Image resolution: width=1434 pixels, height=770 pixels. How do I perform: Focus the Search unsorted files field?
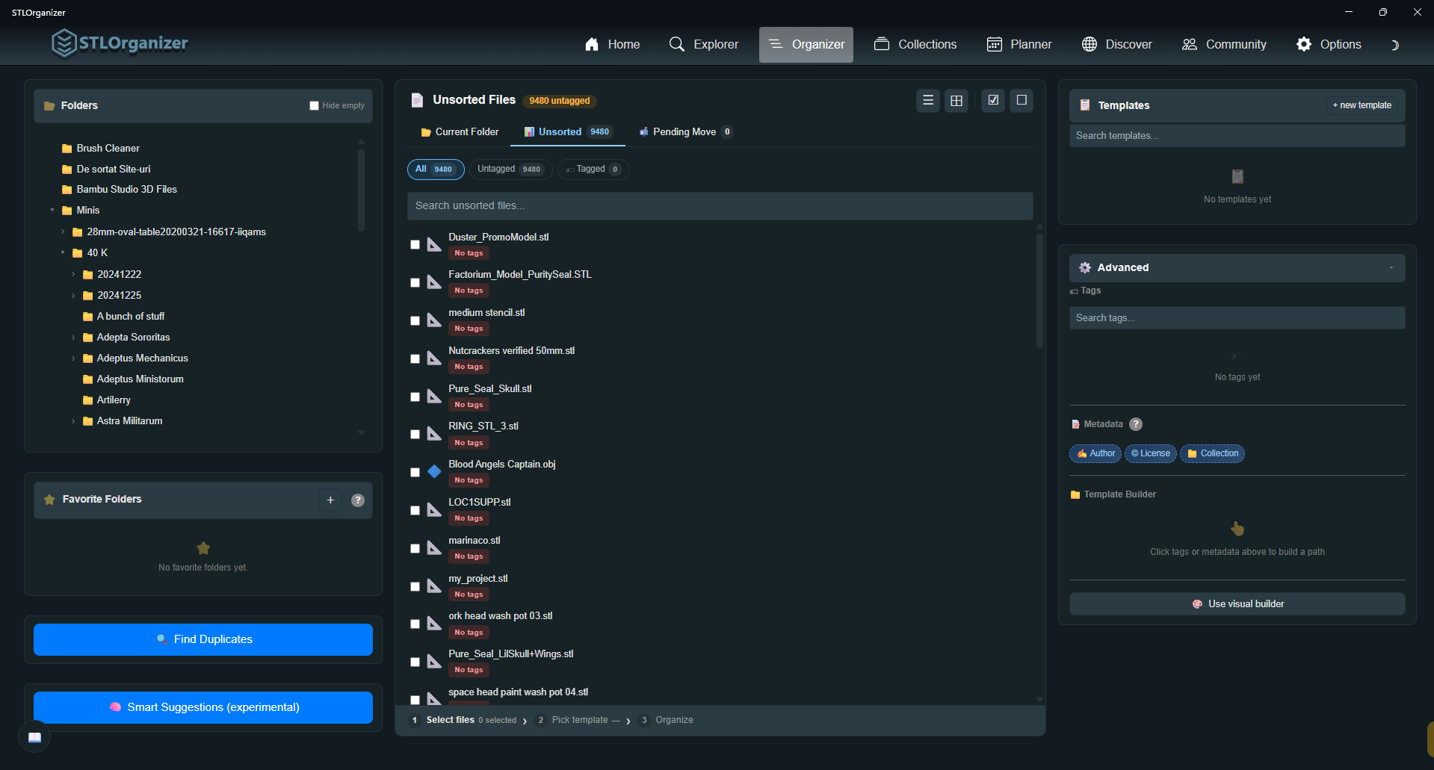[x=720, y=206]
